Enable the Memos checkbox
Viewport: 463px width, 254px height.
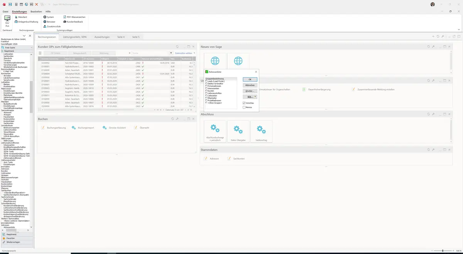pos(244,107)
